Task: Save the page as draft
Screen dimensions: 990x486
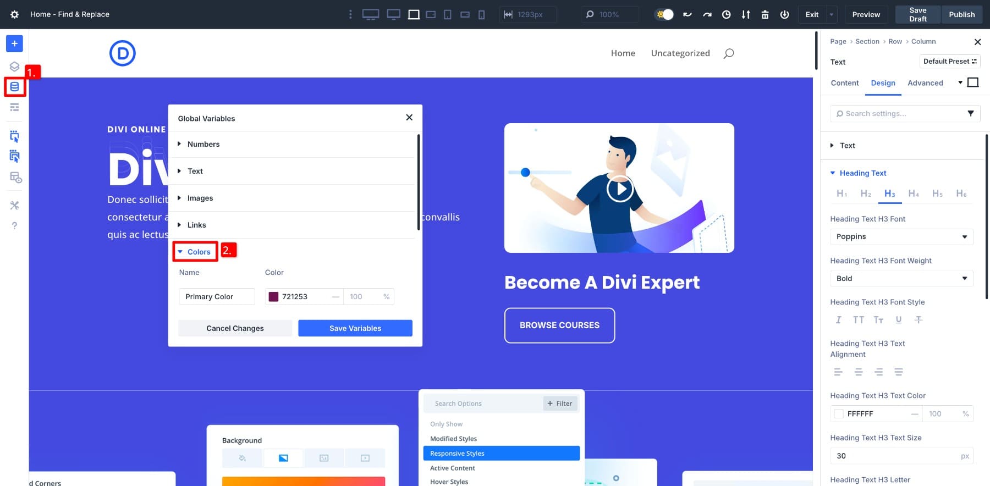Action: (x=917, y=14)
